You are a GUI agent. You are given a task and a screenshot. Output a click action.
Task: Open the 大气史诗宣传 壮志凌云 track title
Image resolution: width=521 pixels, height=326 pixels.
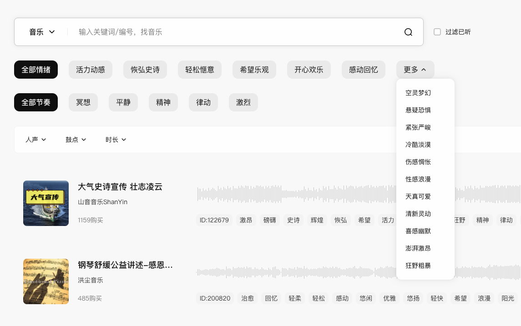pos(120,187)
